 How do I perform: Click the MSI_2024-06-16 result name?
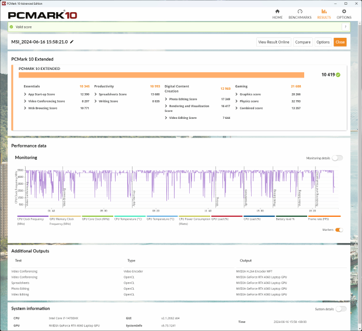point(40,42)
